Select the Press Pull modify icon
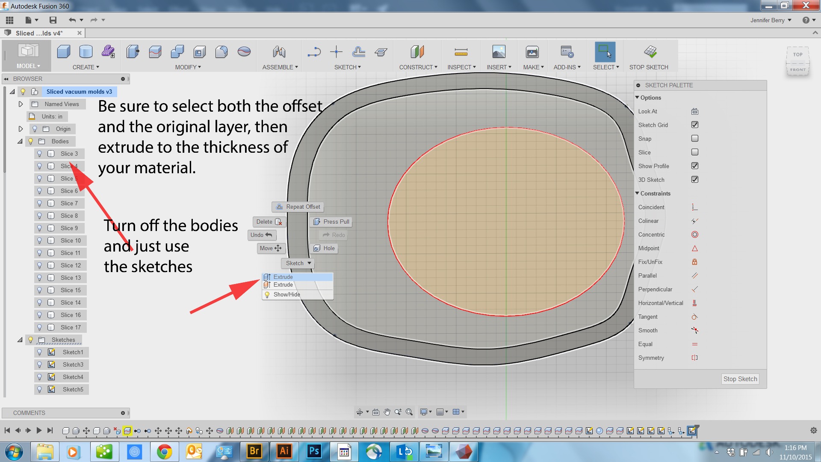Viewport: 821px width, 462px height. tap(133, 52)
